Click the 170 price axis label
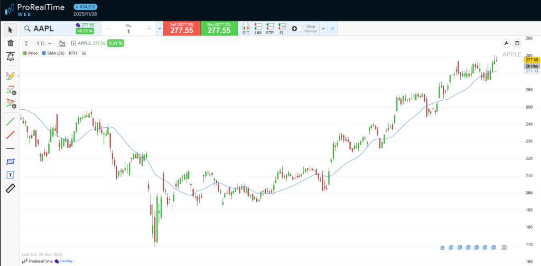This screenshot has height=266, width=541. [528, 245]
